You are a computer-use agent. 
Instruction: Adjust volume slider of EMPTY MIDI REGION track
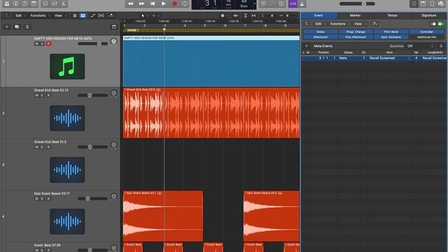[93, 43]
